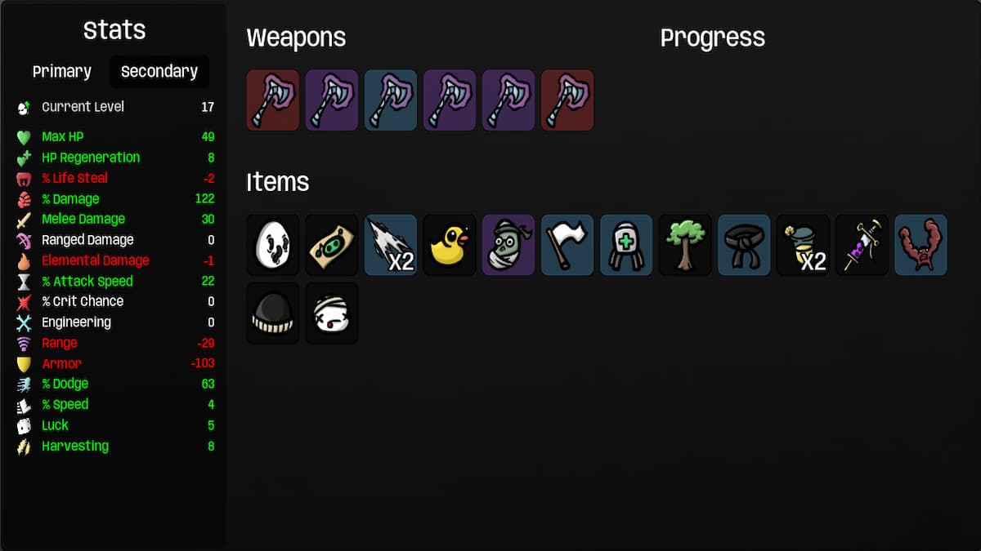Click the Medikit item icon
Screen dimensions: 981x551
[625, 244]
